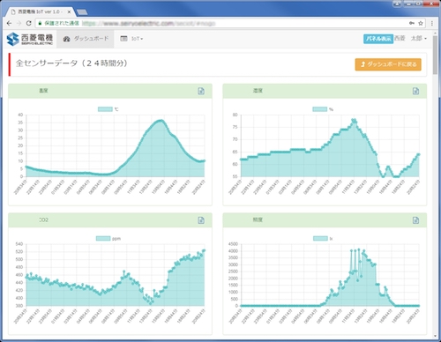Download the CO2 chart data
This screenshot has width=441, height=342.
(x=201, y=220)
